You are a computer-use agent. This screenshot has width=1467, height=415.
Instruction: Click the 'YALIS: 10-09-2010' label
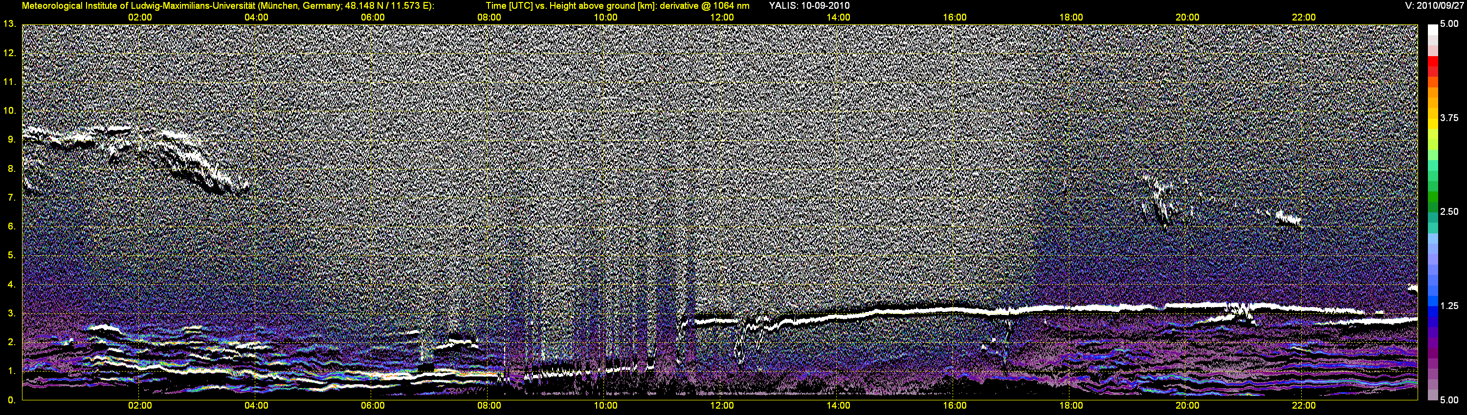pyautogui.click(x=809, y=6)
